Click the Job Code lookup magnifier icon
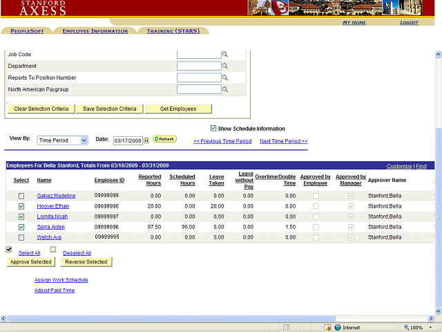The image size is (442, 332). 224,55
